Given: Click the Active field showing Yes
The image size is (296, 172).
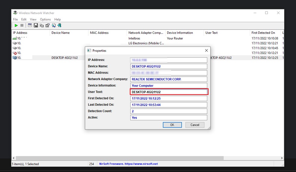Looking at the screenshot, I should (169, 118).
